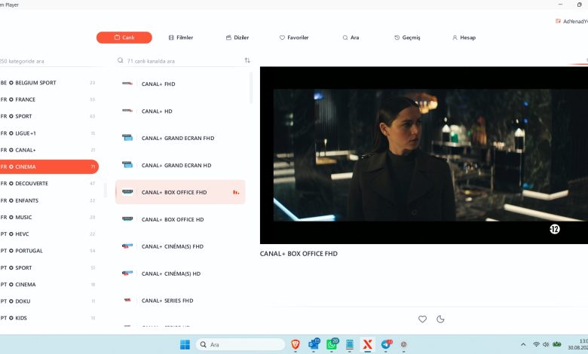This screenshot has width=588, height=354.
Task: Click the taskbar Ara search box
Action: pos(240,345)
